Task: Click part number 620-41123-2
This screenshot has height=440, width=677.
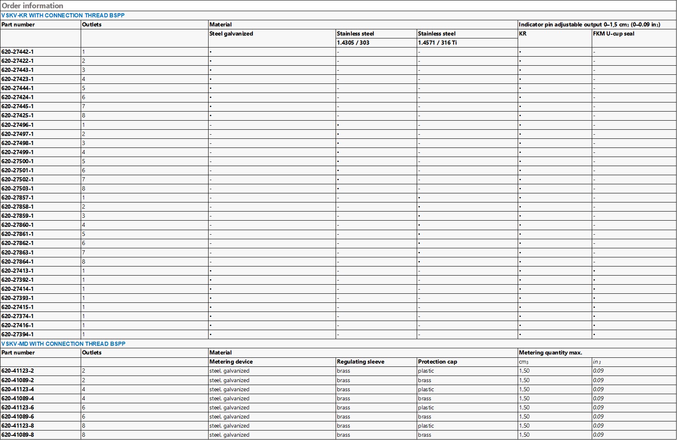Action: pyautogui.click(x=18, y=371)
